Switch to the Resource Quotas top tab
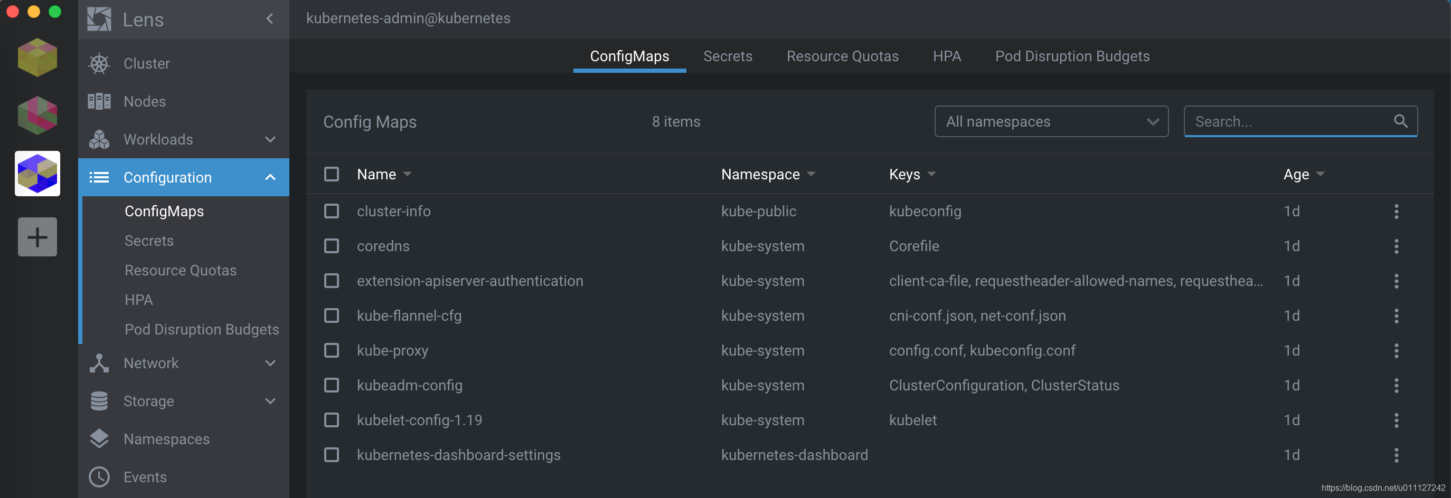 [843, 56]
